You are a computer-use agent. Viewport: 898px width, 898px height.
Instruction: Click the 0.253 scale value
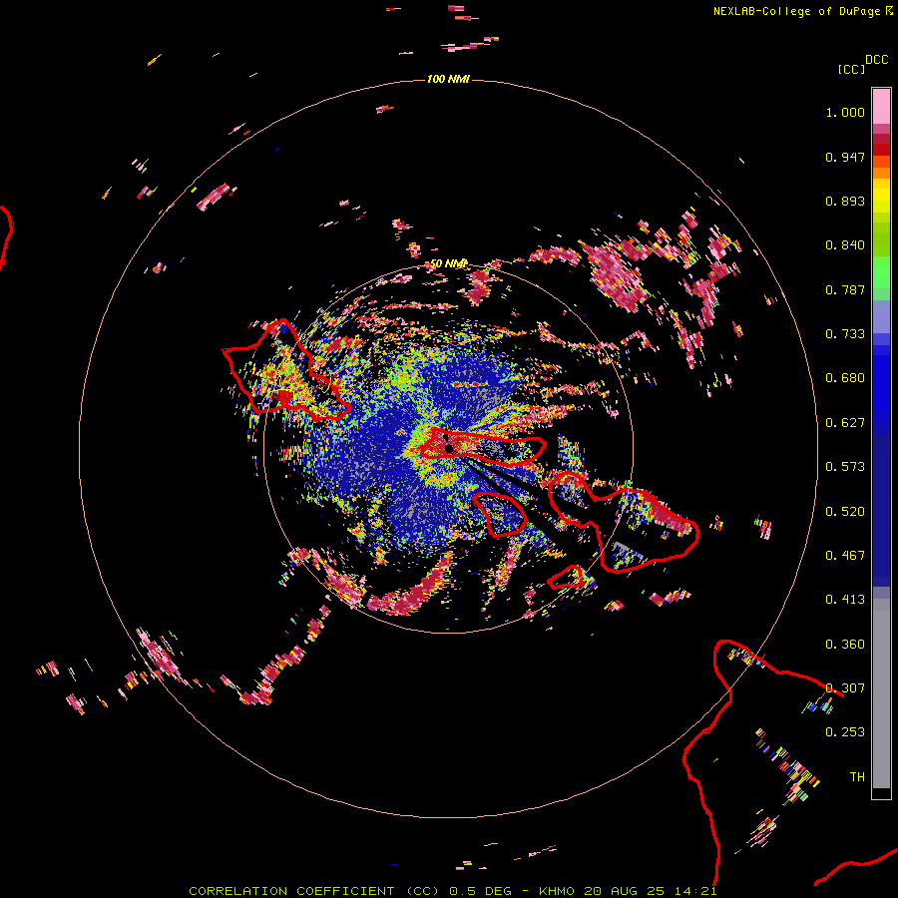tap(845, 732)
